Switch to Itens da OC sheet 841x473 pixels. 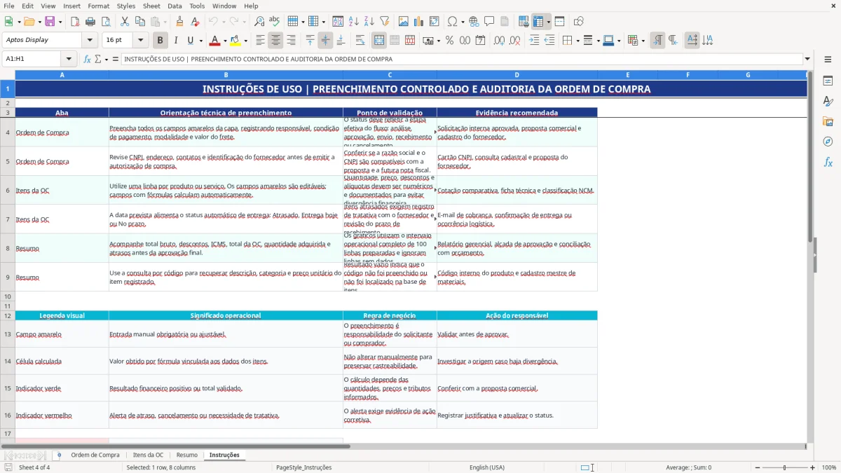click(x=148, y=455)
